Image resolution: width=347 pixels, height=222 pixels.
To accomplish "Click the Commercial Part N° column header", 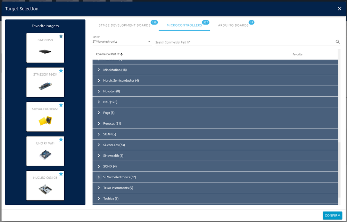I will click(108, 54).
